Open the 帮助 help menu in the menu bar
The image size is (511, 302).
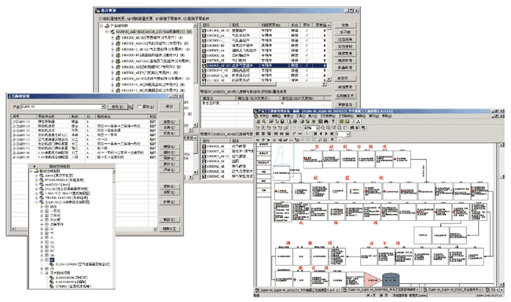click(387, 116)
